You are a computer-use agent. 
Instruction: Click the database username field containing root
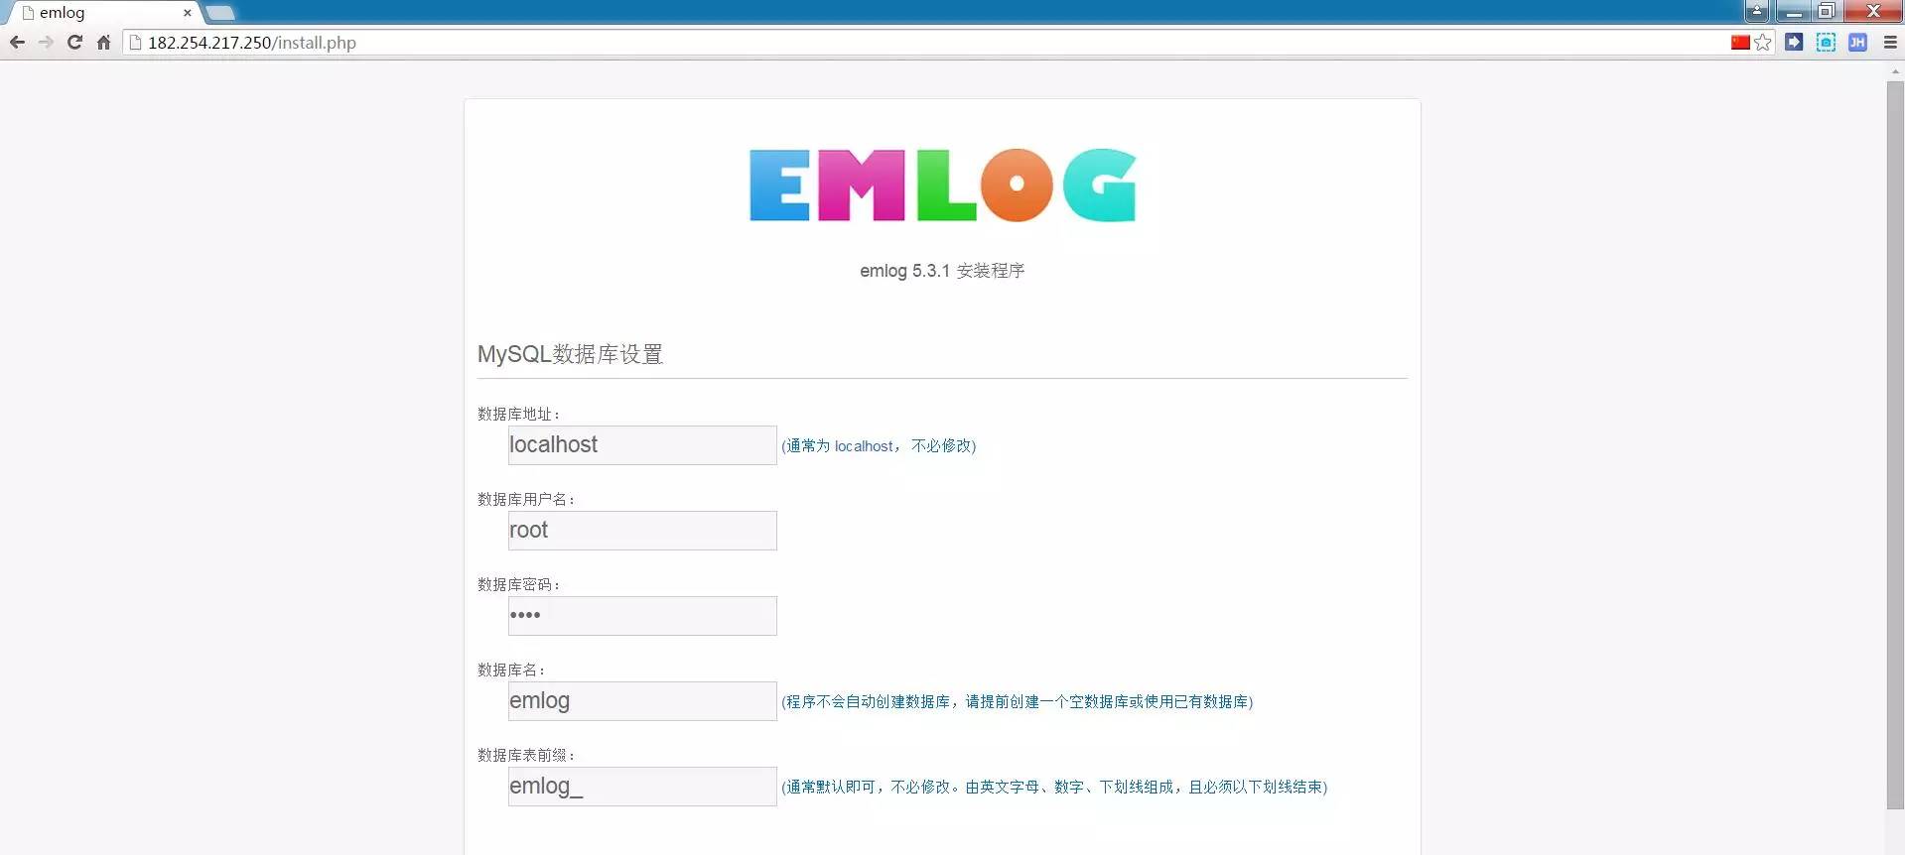[x=642, y=531]
